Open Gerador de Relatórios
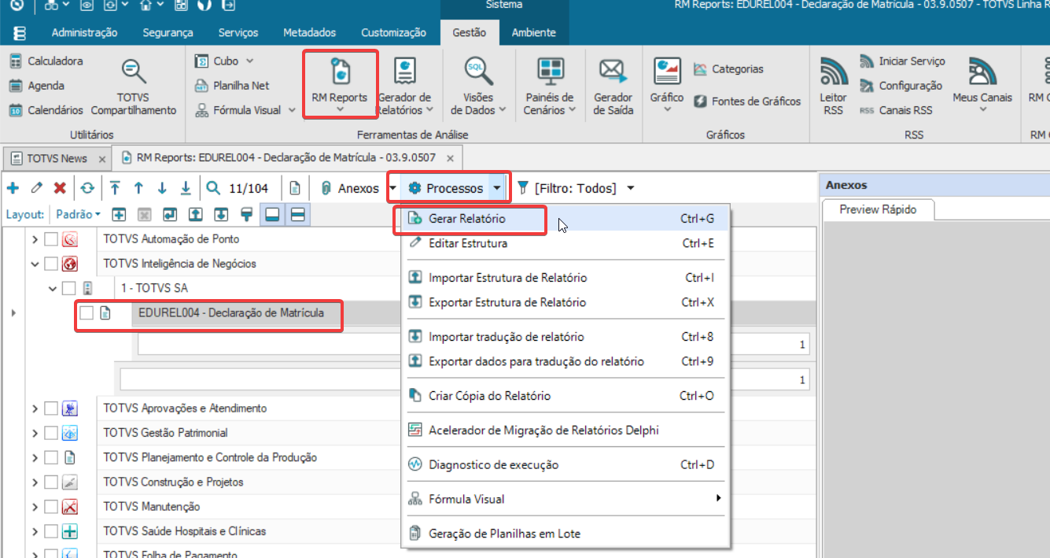The image size is (1050, 558). point(405,87)
